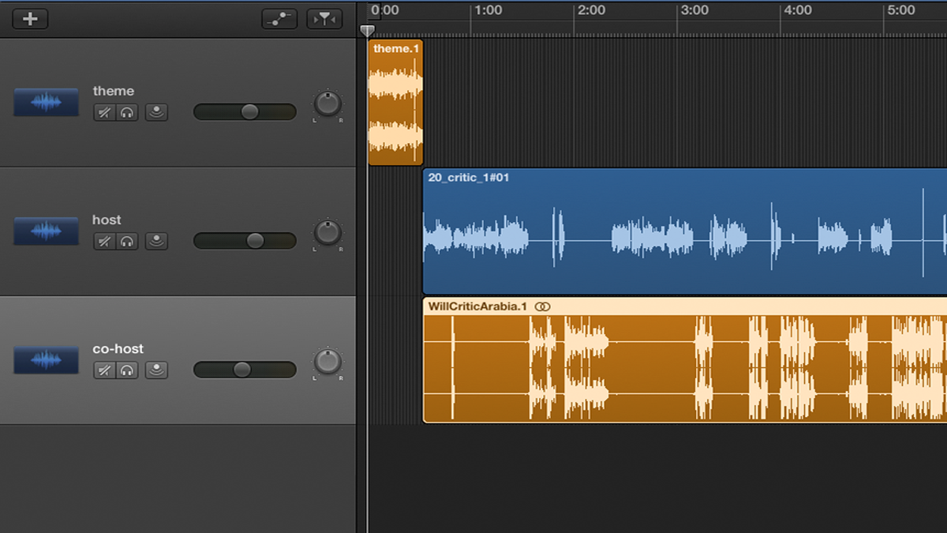This screenshot has height=533, width=947.
Task: Add a new track with the plus icon
Action: click(x=29, y=17)
